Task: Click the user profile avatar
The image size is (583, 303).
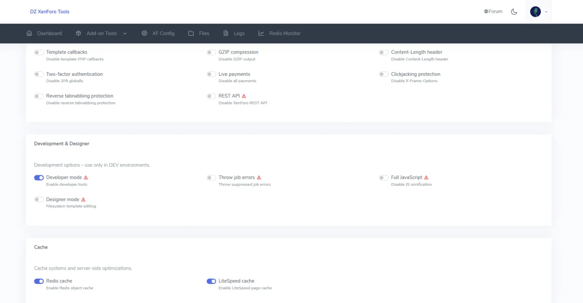Action: [x=536, y=12]
